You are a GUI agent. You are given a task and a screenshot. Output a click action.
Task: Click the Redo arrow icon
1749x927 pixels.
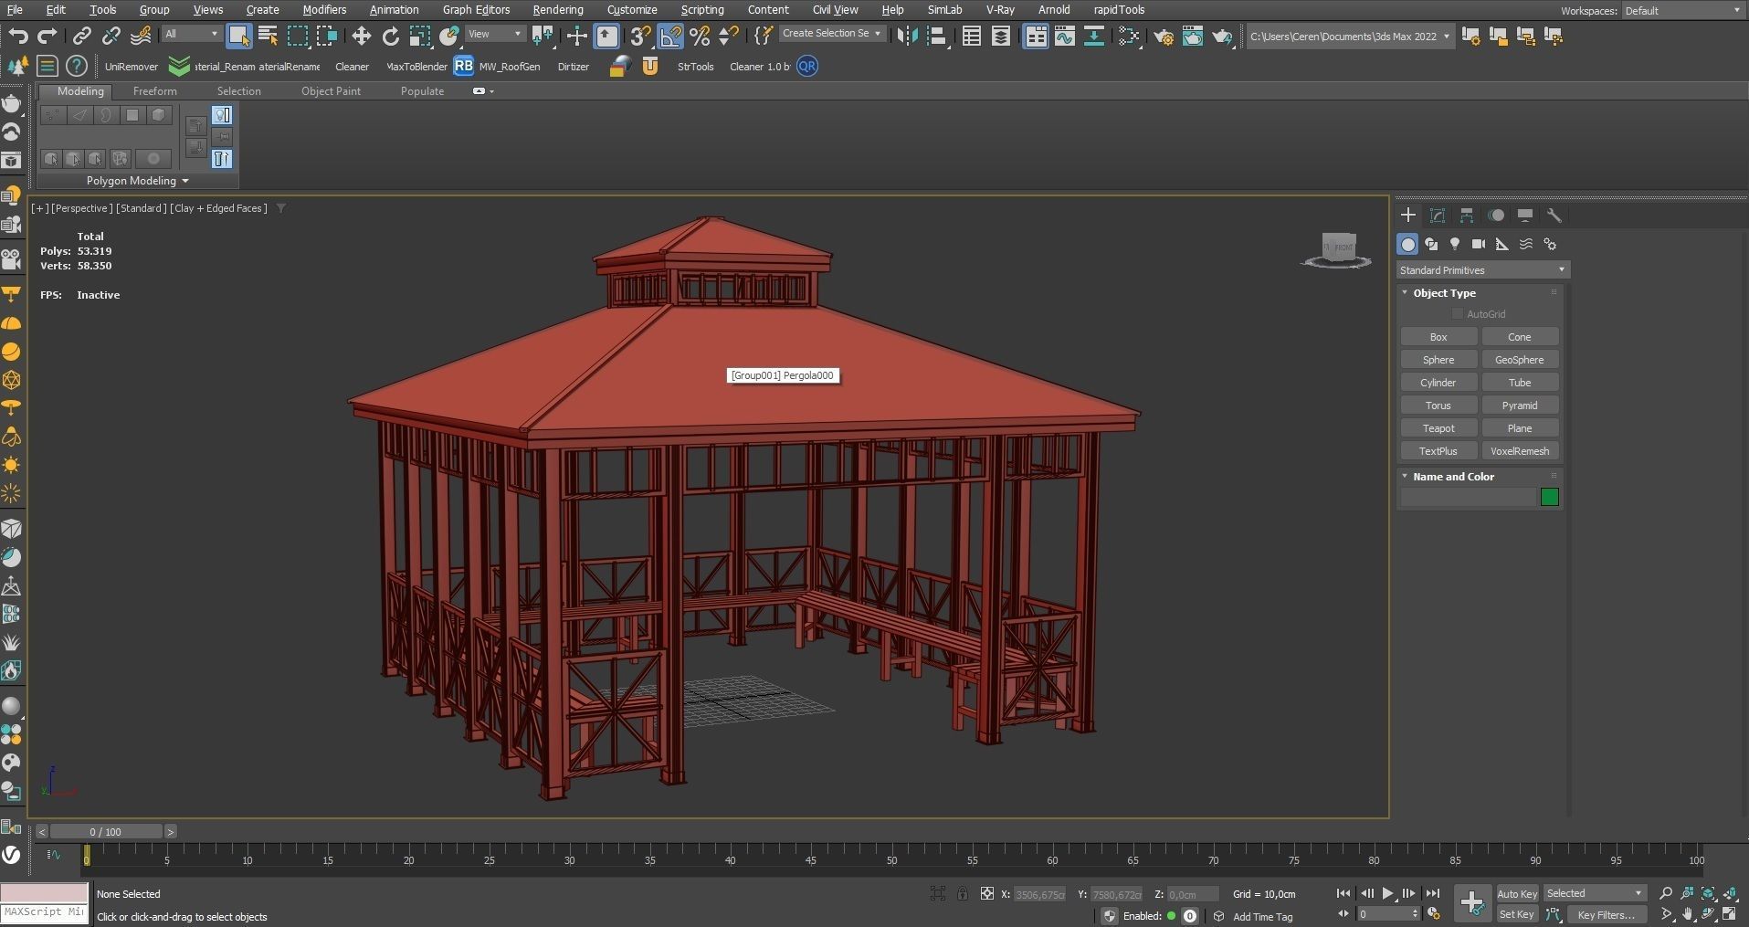(x=47, y=36)
